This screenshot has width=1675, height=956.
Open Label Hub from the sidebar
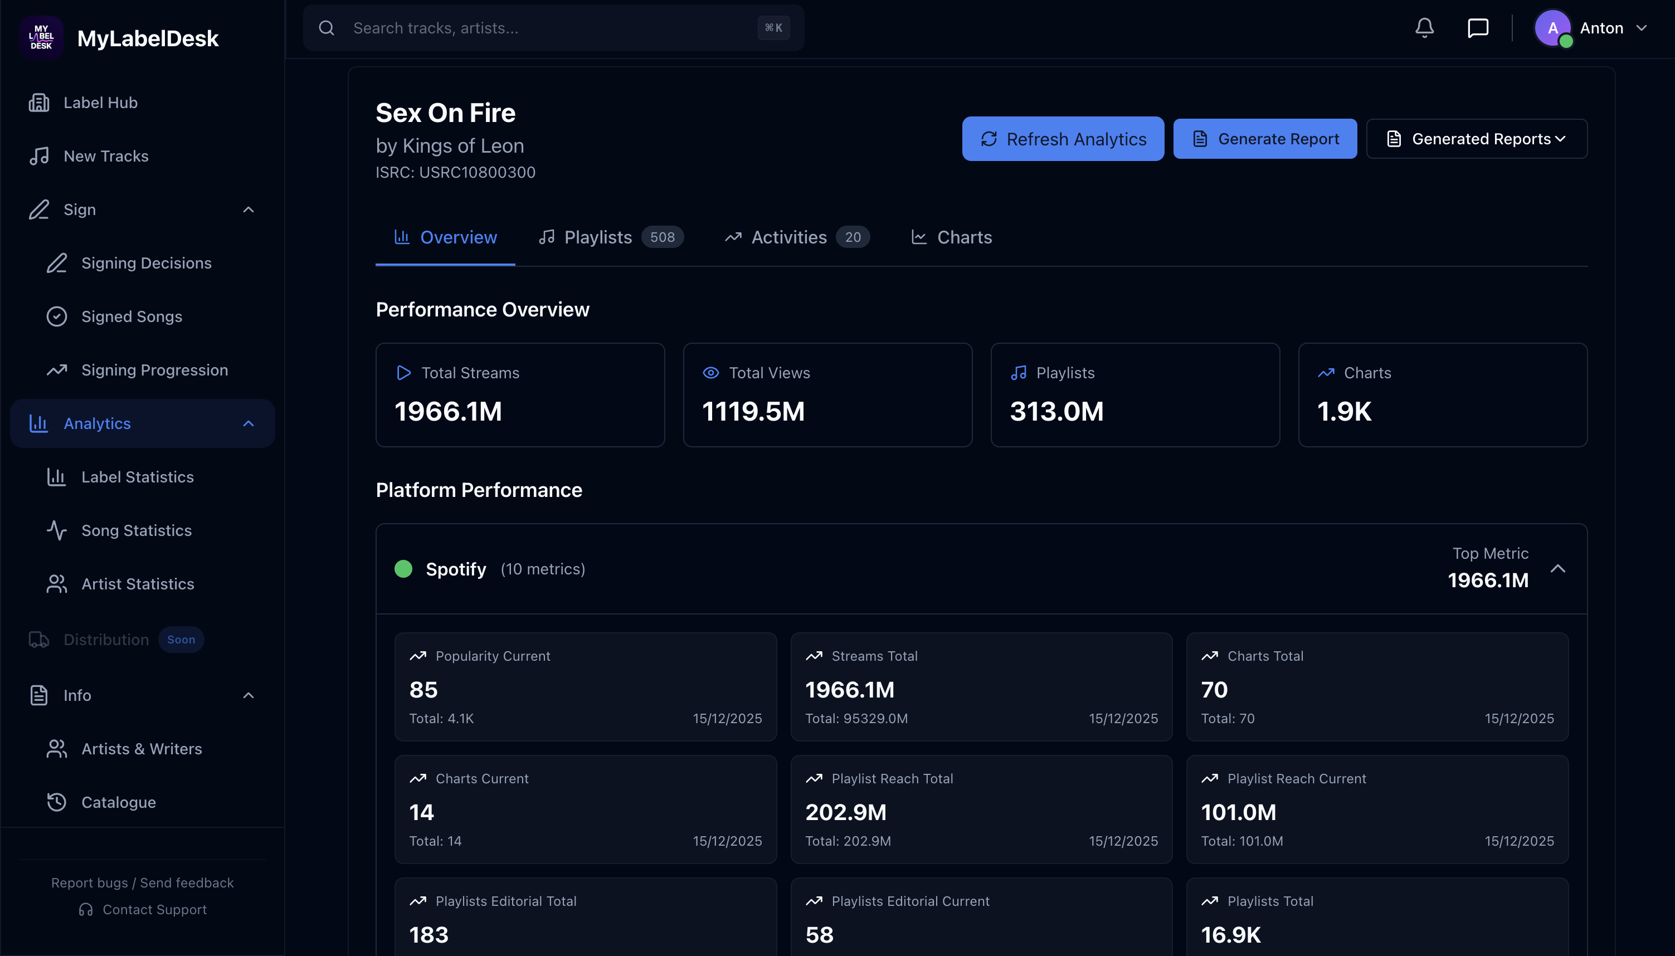click(x=100, y=103)
